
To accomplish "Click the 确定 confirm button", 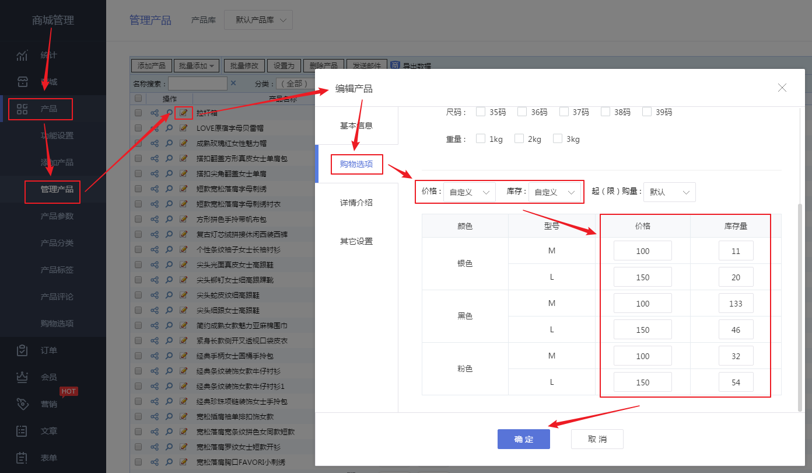I will click(524, 439).
